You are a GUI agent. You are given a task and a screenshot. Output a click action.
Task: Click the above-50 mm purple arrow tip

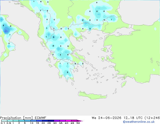pos(80,121)
